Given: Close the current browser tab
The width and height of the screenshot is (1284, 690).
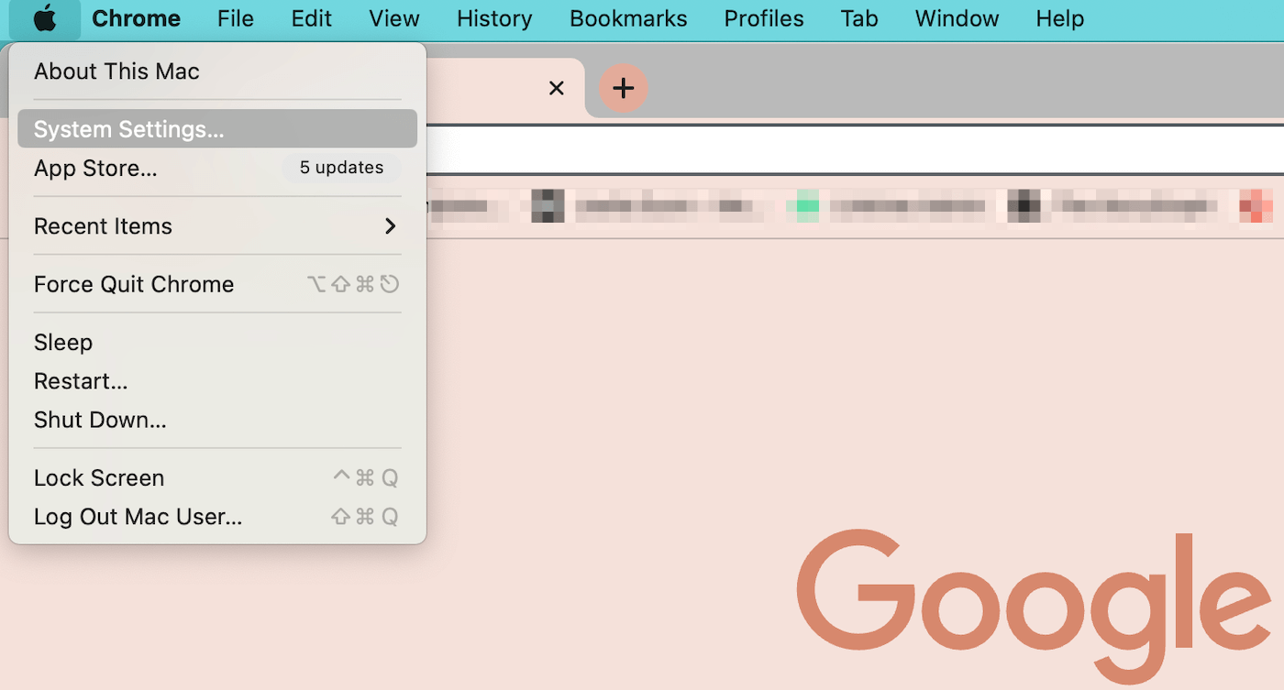Looking at the screenshot, I should 556,88.
